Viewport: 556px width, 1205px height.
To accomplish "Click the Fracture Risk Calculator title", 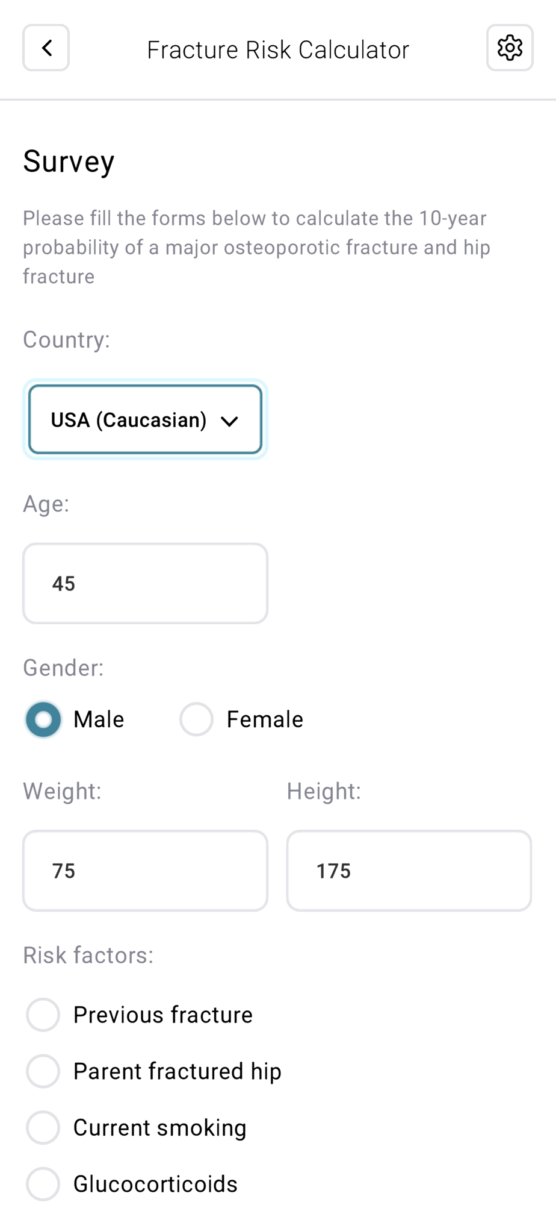I will pos(278,50).
